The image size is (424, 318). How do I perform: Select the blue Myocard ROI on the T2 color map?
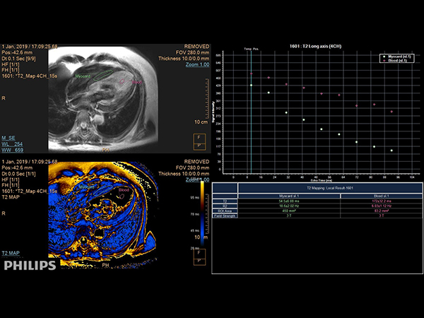[103, 190]
